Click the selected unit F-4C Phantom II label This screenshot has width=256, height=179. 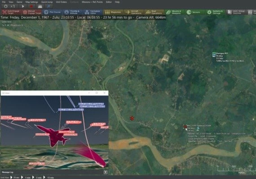(x=12, y=25)
